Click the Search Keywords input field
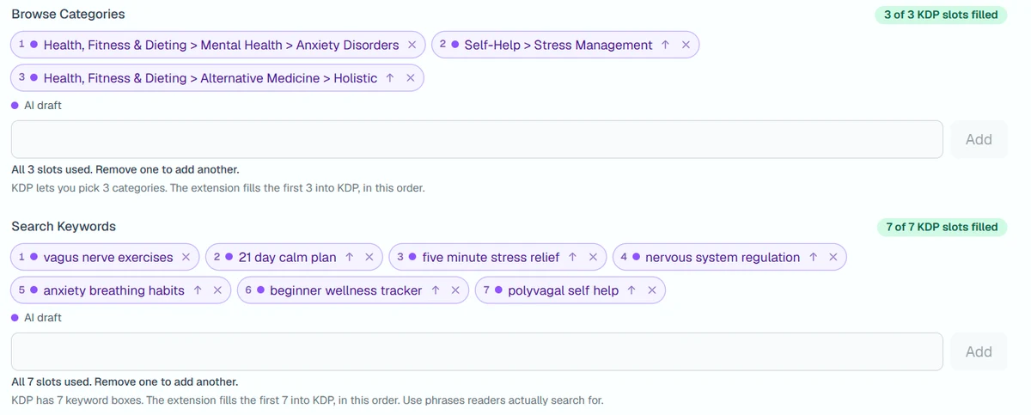The image size is (1031, 415). coord(477,351)
